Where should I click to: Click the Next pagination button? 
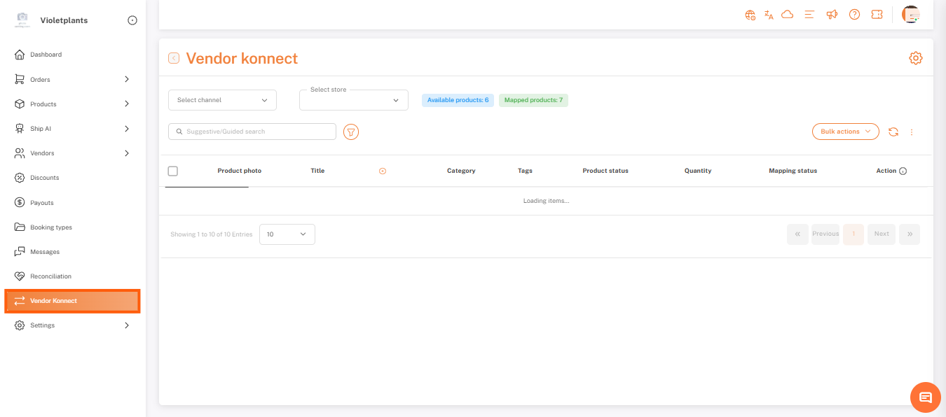[881, 234]
